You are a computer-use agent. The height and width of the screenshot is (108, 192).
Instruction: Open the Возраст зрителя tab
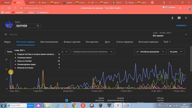(72, 42)
